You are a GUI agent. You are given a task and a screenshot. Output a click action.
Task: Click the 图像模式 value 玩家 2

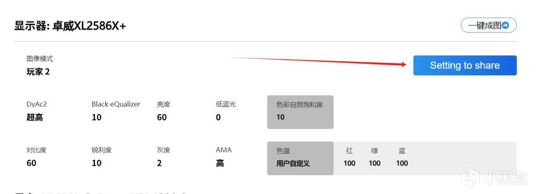pos(38,72)
